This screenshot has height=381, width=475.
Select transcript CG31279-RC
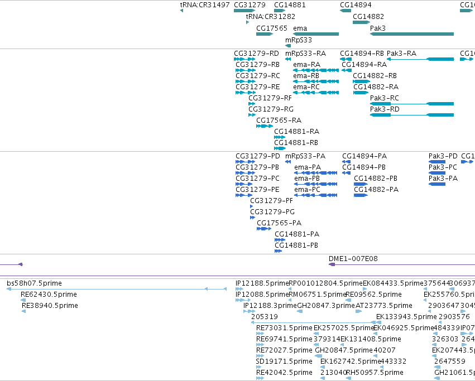point(258,76)
